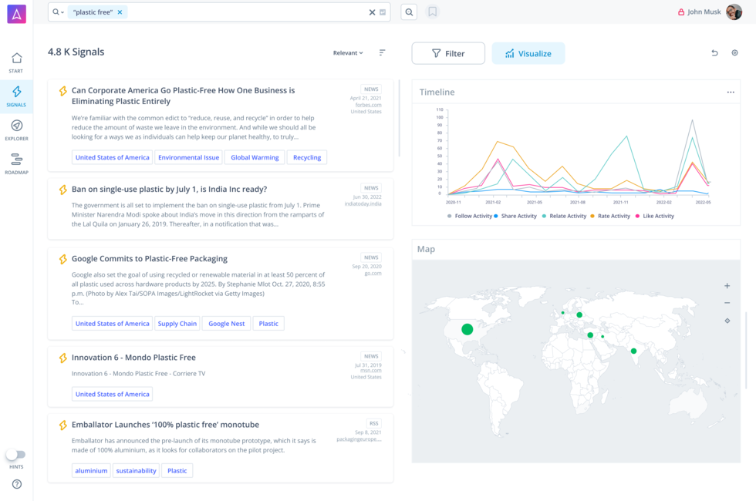
Task: Open the Timeline three-dot options menu
Action: click(x=730, y=92)
